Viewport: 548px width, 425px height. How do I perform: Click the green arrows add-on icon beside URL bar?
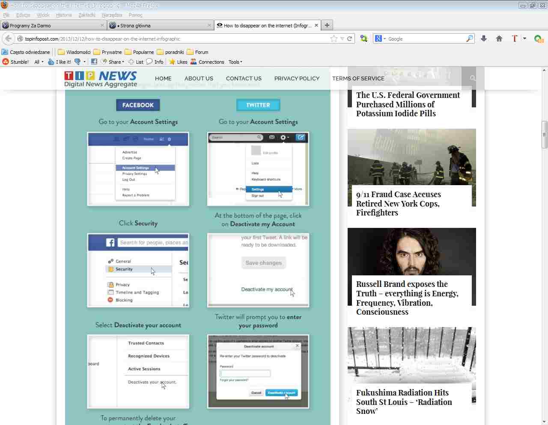point(364,38)
